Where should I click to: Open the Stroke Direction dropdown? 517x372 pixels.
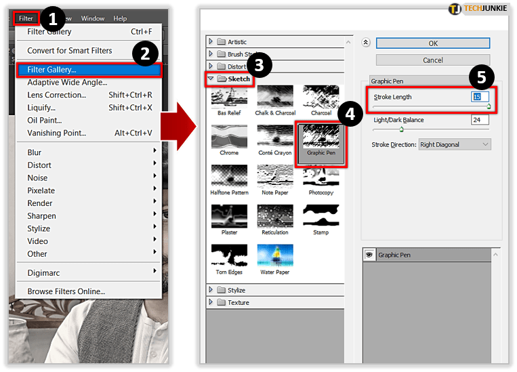[x=454, y=144]
